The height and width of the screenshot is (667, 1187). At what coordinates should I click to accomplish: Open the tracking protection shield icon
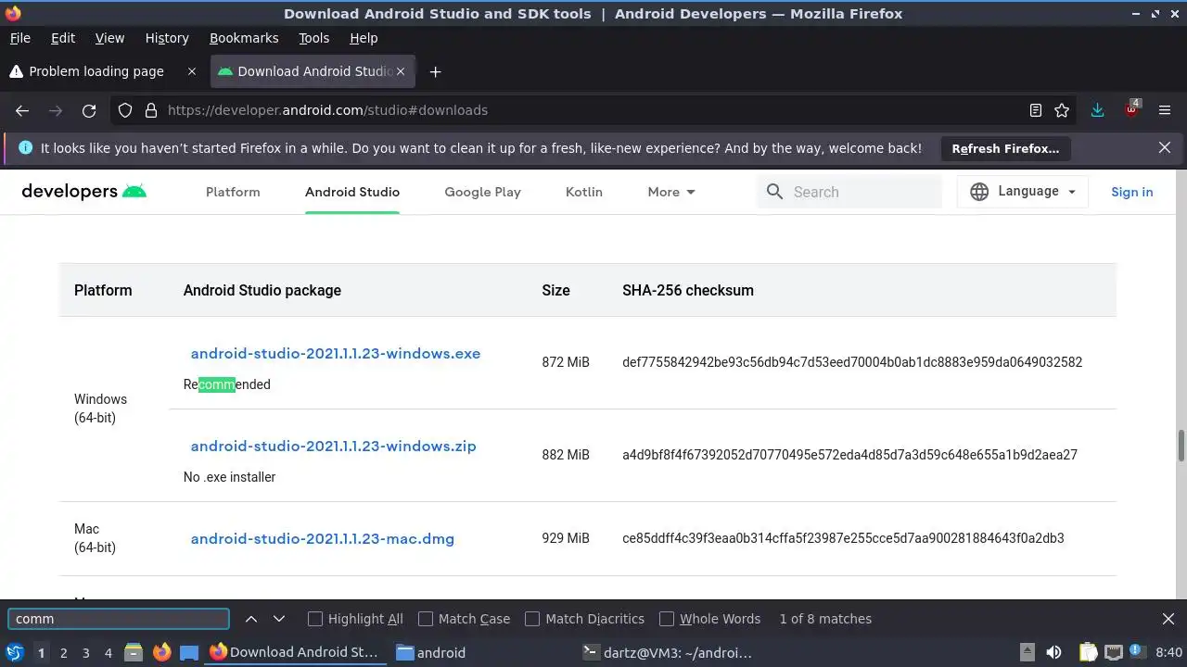tap(125, 110)
